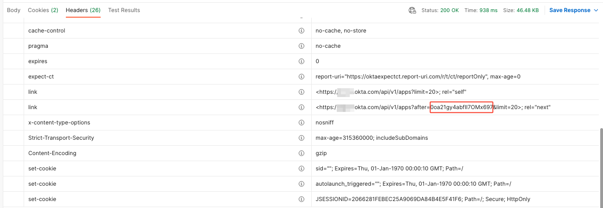Click the rel="self" link header value
The image size is (603, 208).
point(391,92)
